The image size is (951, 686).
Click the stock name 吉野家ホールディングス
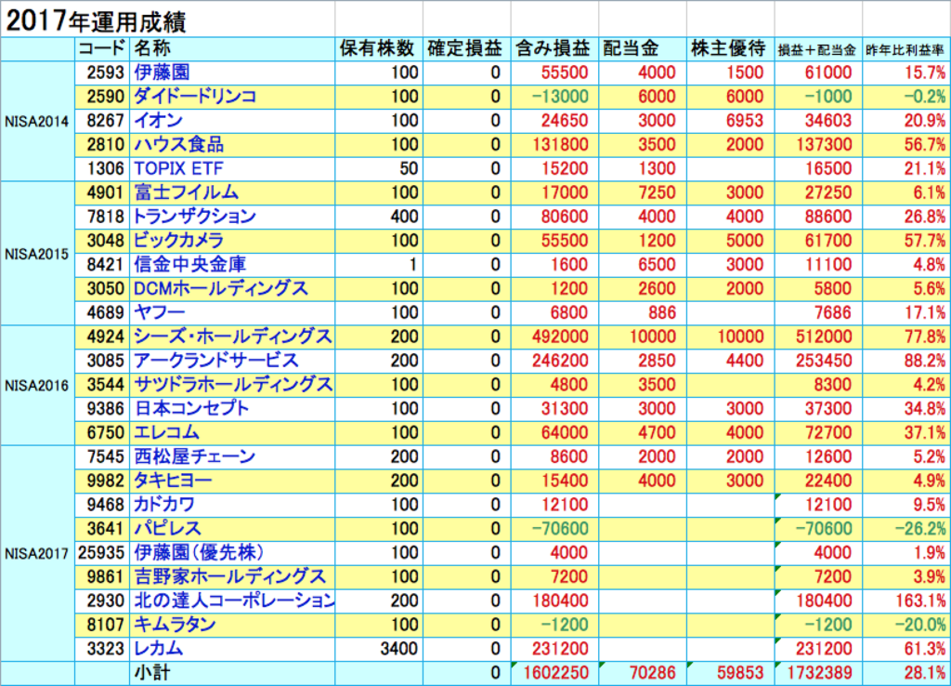(230, 576)
